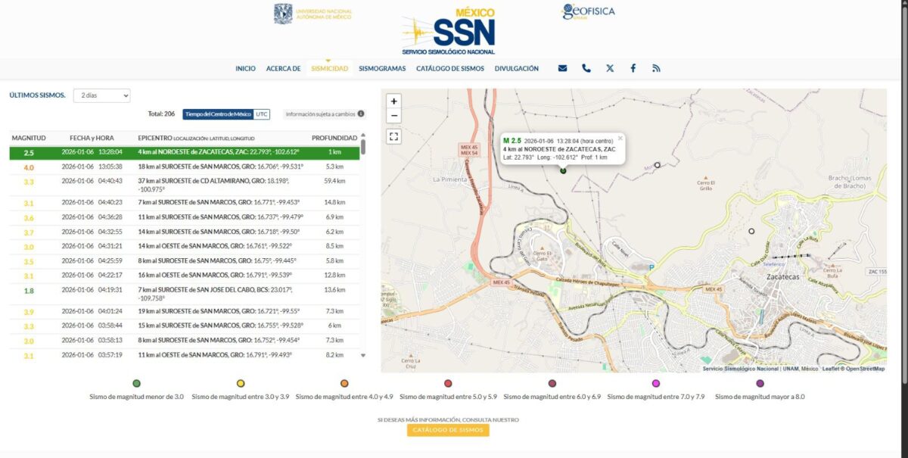Toggle fullscreen map view
The height and width of the screenshot is (458, 908).
(393, 136)
